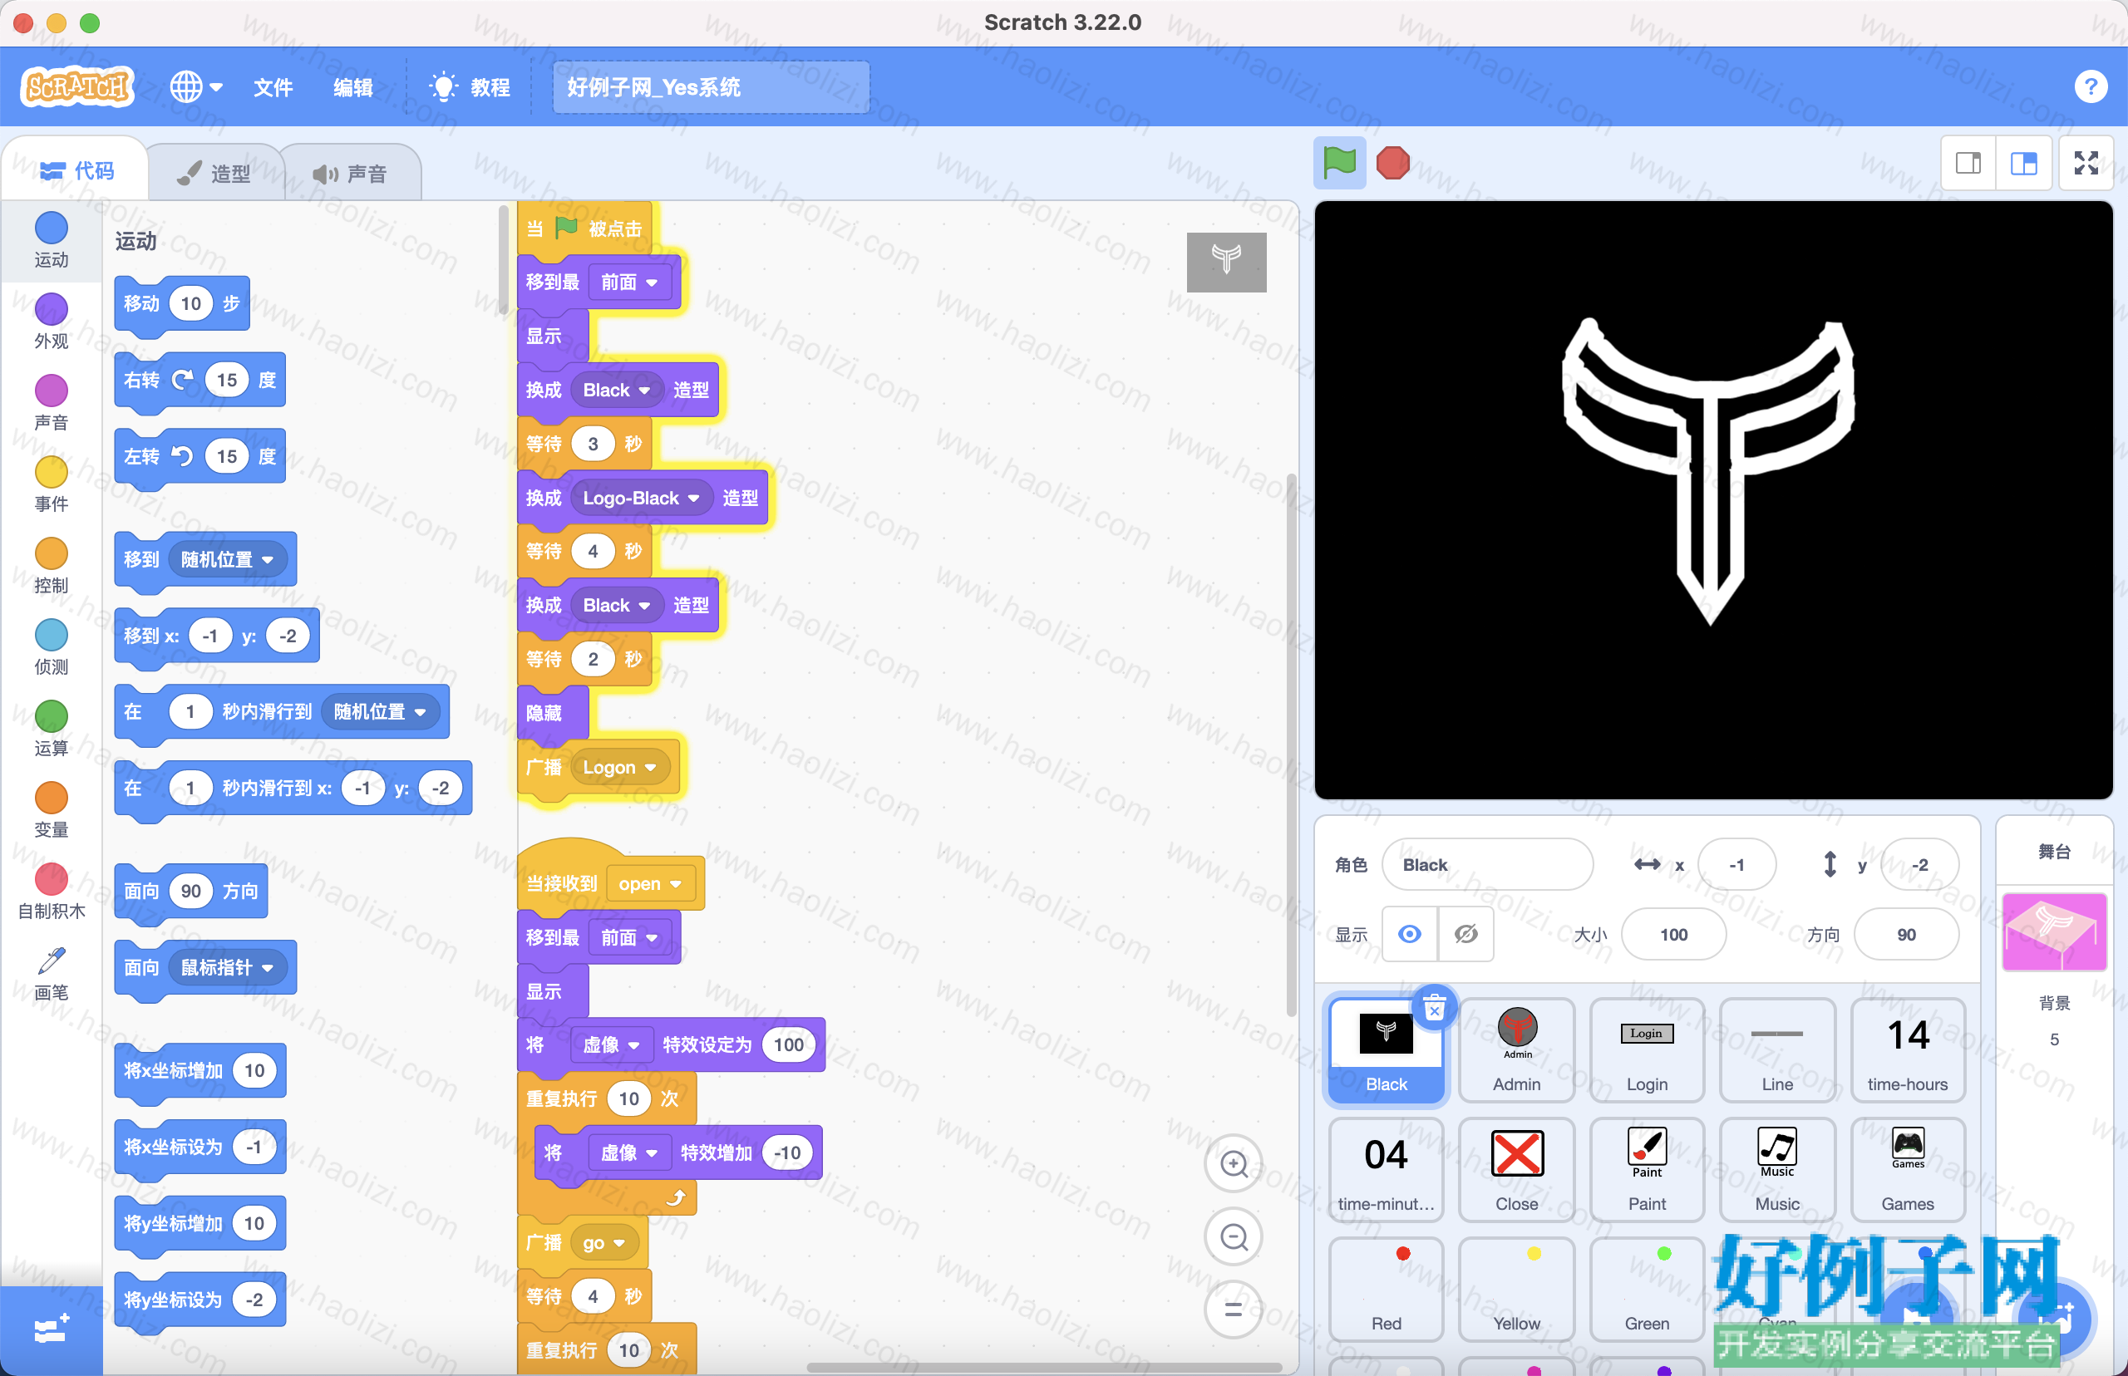Select the 自制积木 block category
Image resolution: width=2128 pixels, height=1376 pixels.
point(51,892)
